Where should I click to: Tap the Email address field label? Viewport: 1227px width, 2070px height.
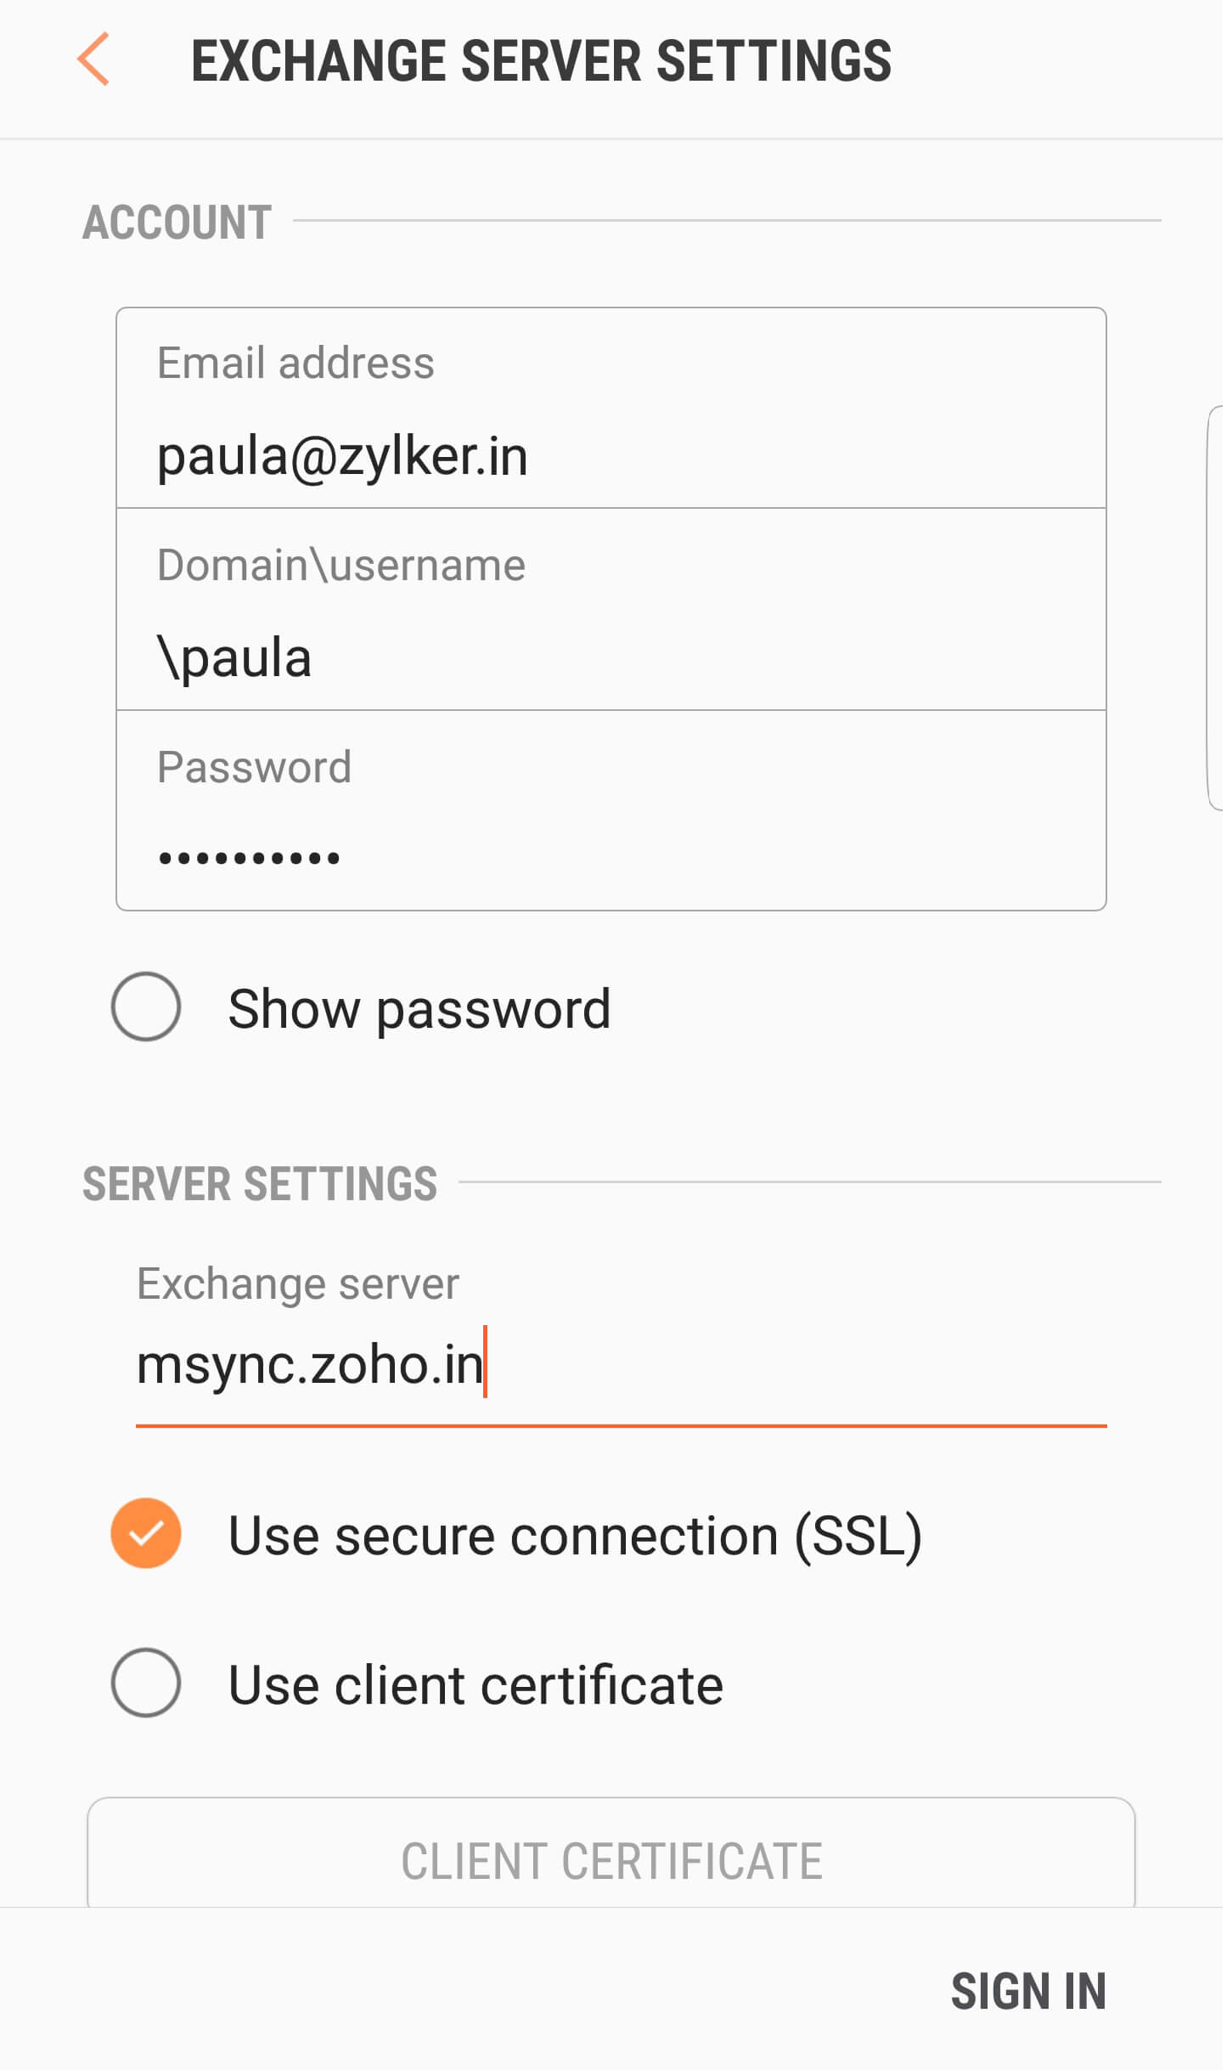coord(296,364)
